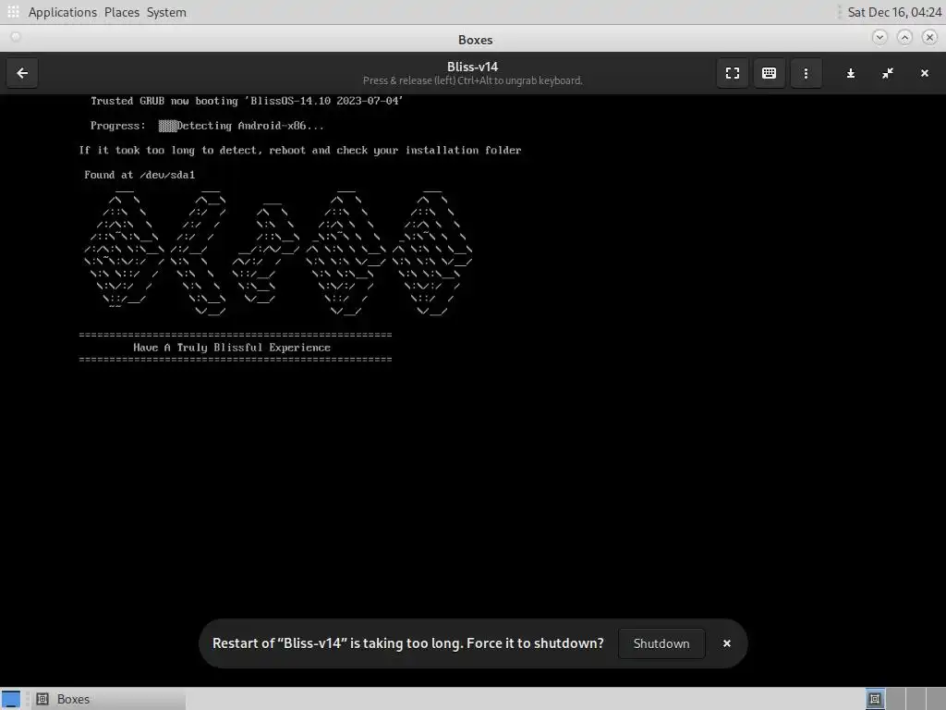The height and width of the screenshot is (710, 946).
Task: Minimize the Boxes window
Action: 879,37
